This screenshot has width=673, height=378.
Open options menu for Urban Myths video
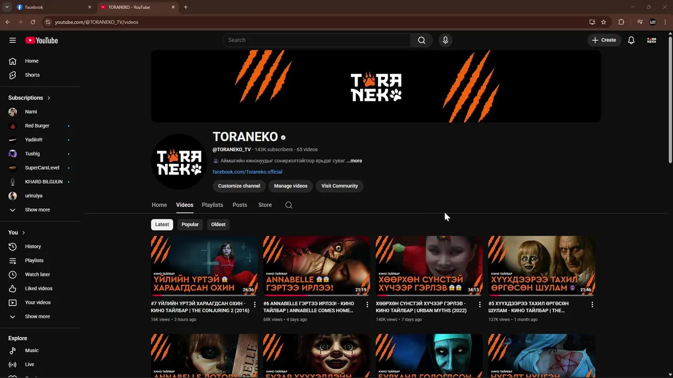[x=480, y=304]
